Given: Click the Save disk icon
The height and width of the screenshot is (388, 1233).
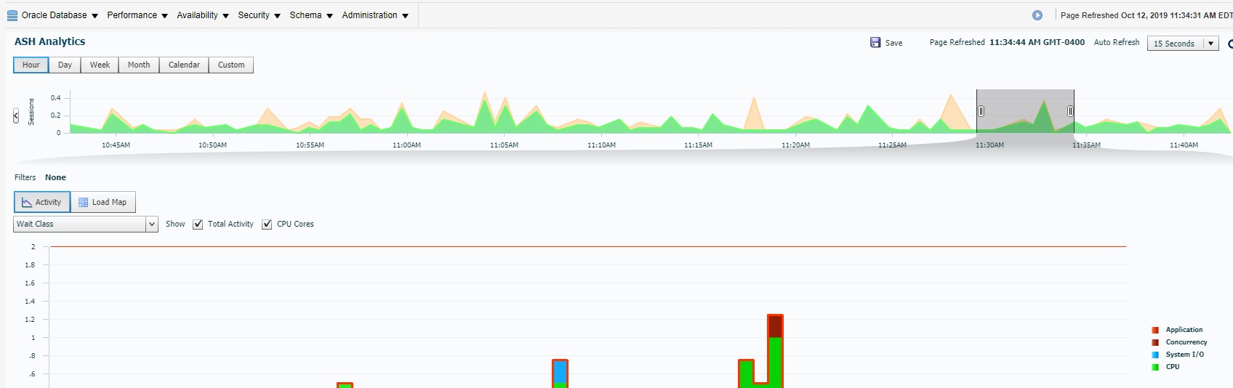Looking at the screenshot, I should pos(875,43).
